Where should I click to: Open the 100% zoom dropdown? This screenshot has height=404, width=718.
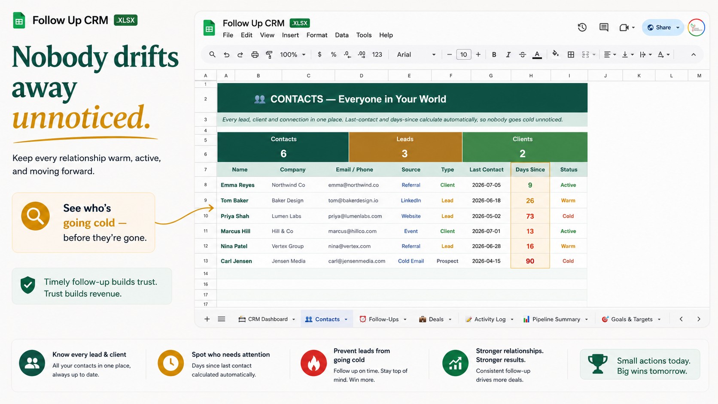(x=293, y=55)
